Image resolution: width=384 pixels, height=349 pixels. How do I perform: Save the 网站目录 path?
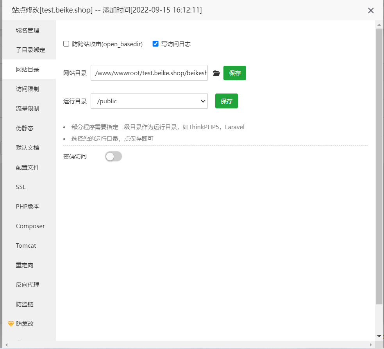[x=235, y=73]
